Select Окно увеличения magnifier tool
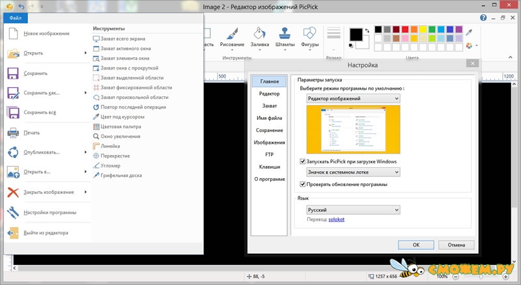 tap(117, 137)
